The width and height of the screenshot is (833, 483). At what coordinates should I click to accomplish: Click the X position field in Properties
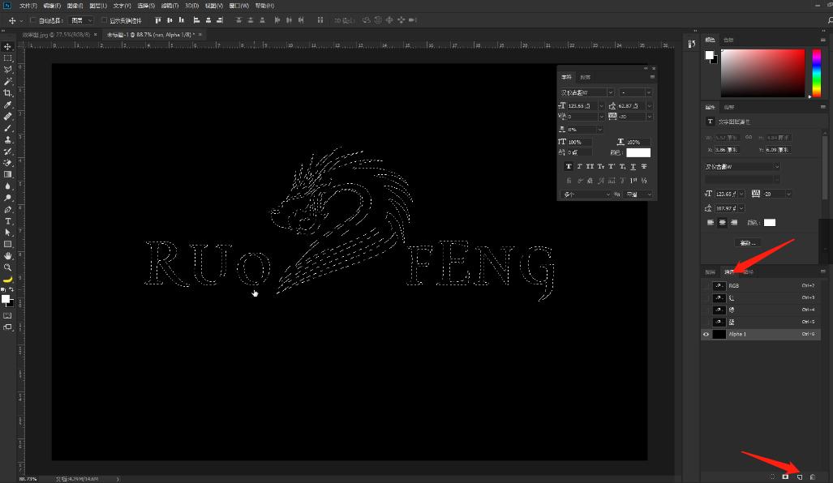click(727, 150)
